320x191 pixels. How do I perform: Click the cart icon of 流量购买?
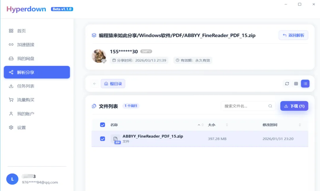11,100
